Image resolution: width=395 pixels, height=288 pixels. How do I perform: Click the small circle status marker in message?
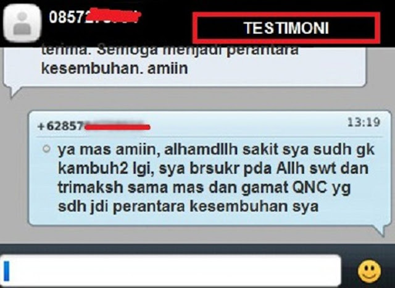(x=46, y=149)
